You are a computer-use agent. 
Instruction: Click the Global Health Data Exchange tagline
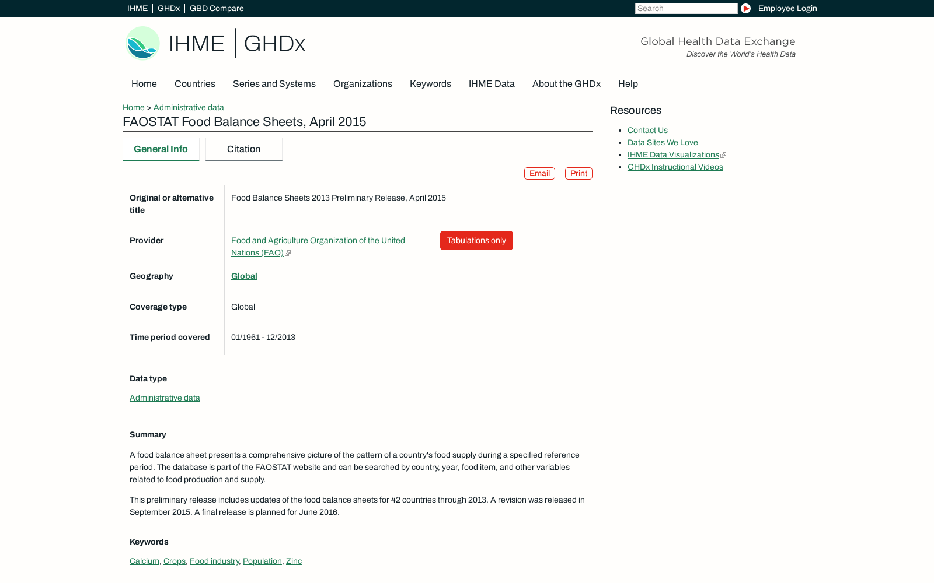pos(718,41)
